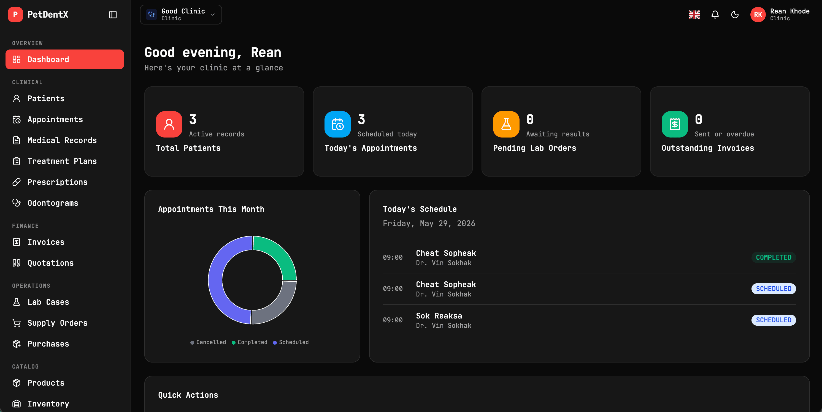The width and height of the screenshot is (822, 412).
Task: Open the Total Patients card
Action: [224, 131]
